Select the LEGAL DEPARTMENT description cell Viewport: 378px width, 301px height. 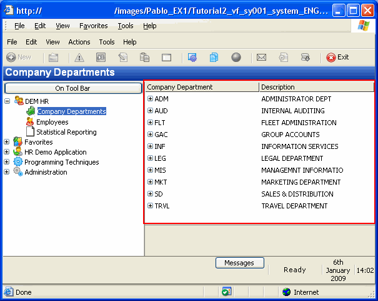[x=292, y=158]
